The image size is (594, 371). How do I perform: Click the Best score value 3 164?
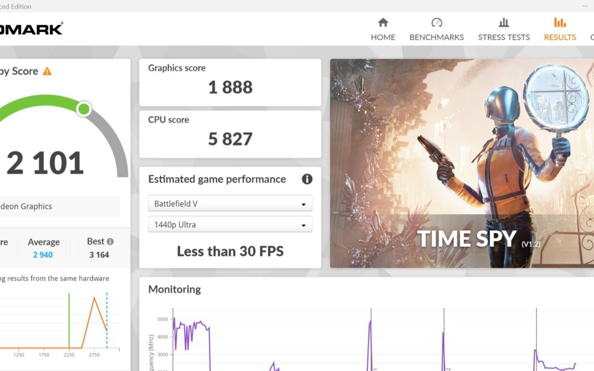pos(99,255)
